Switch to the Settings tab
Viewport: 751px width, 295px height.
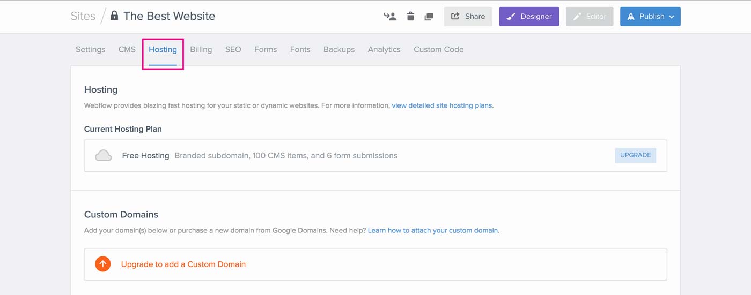[x=90, y=49]
